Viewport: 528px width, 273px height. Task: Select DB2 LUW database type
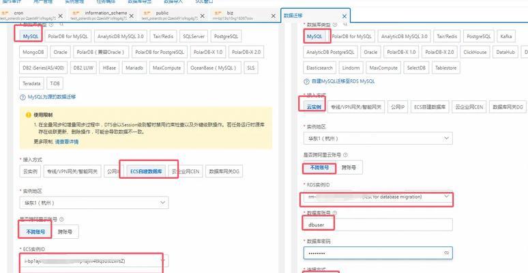click(83, 68)
